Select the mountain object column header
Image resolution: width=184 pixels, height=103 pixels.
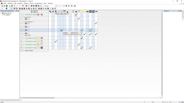[87, 11]
